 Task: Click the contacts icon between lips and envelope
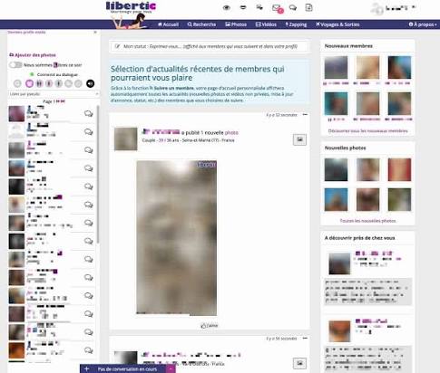(259, 7)
